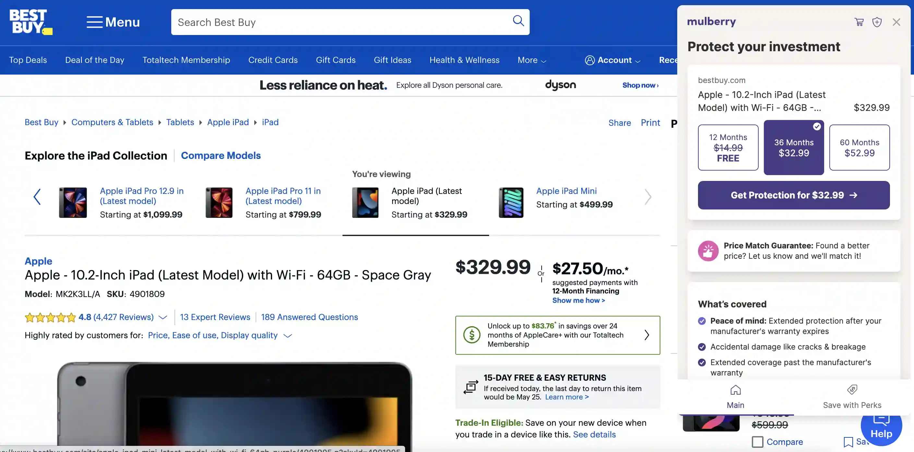Screen dimensions: 914x452
Task: Go to Tablets breadcrumb
Action: click(180, 122)
